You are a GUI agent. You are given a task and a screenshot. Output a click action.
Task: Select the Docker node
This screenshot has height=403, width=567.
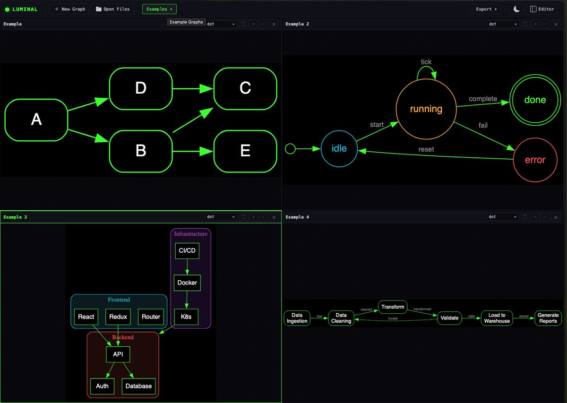tap(187, 283)
